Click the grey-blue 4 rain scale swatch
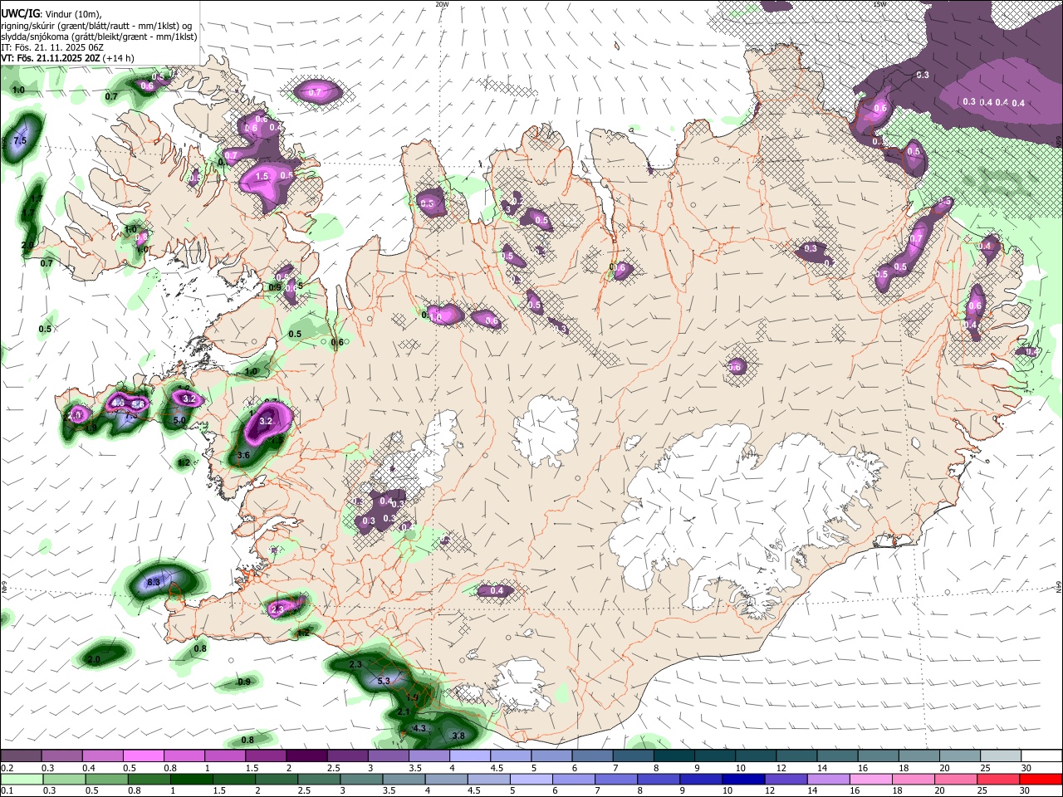This screenshot has width=1063, height=797. tap(445, 779)
